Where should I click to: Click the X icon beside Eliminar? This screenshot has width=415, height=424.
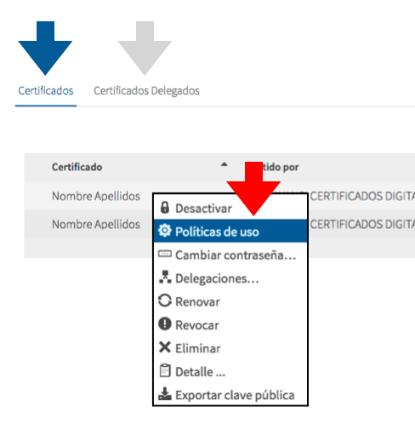click(165, 347)
